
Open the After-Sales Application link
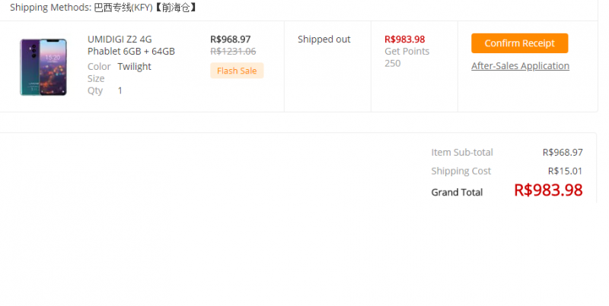coord(520,66)
